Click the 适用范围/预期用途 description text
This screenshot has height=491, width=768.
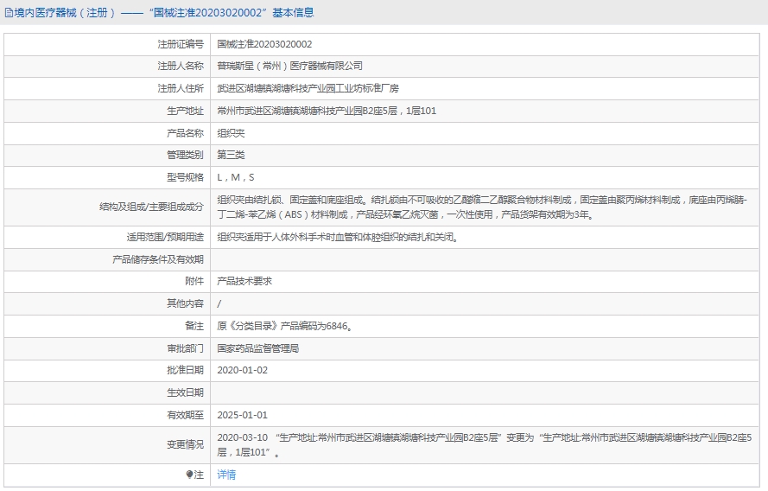[x=337, y=237]
